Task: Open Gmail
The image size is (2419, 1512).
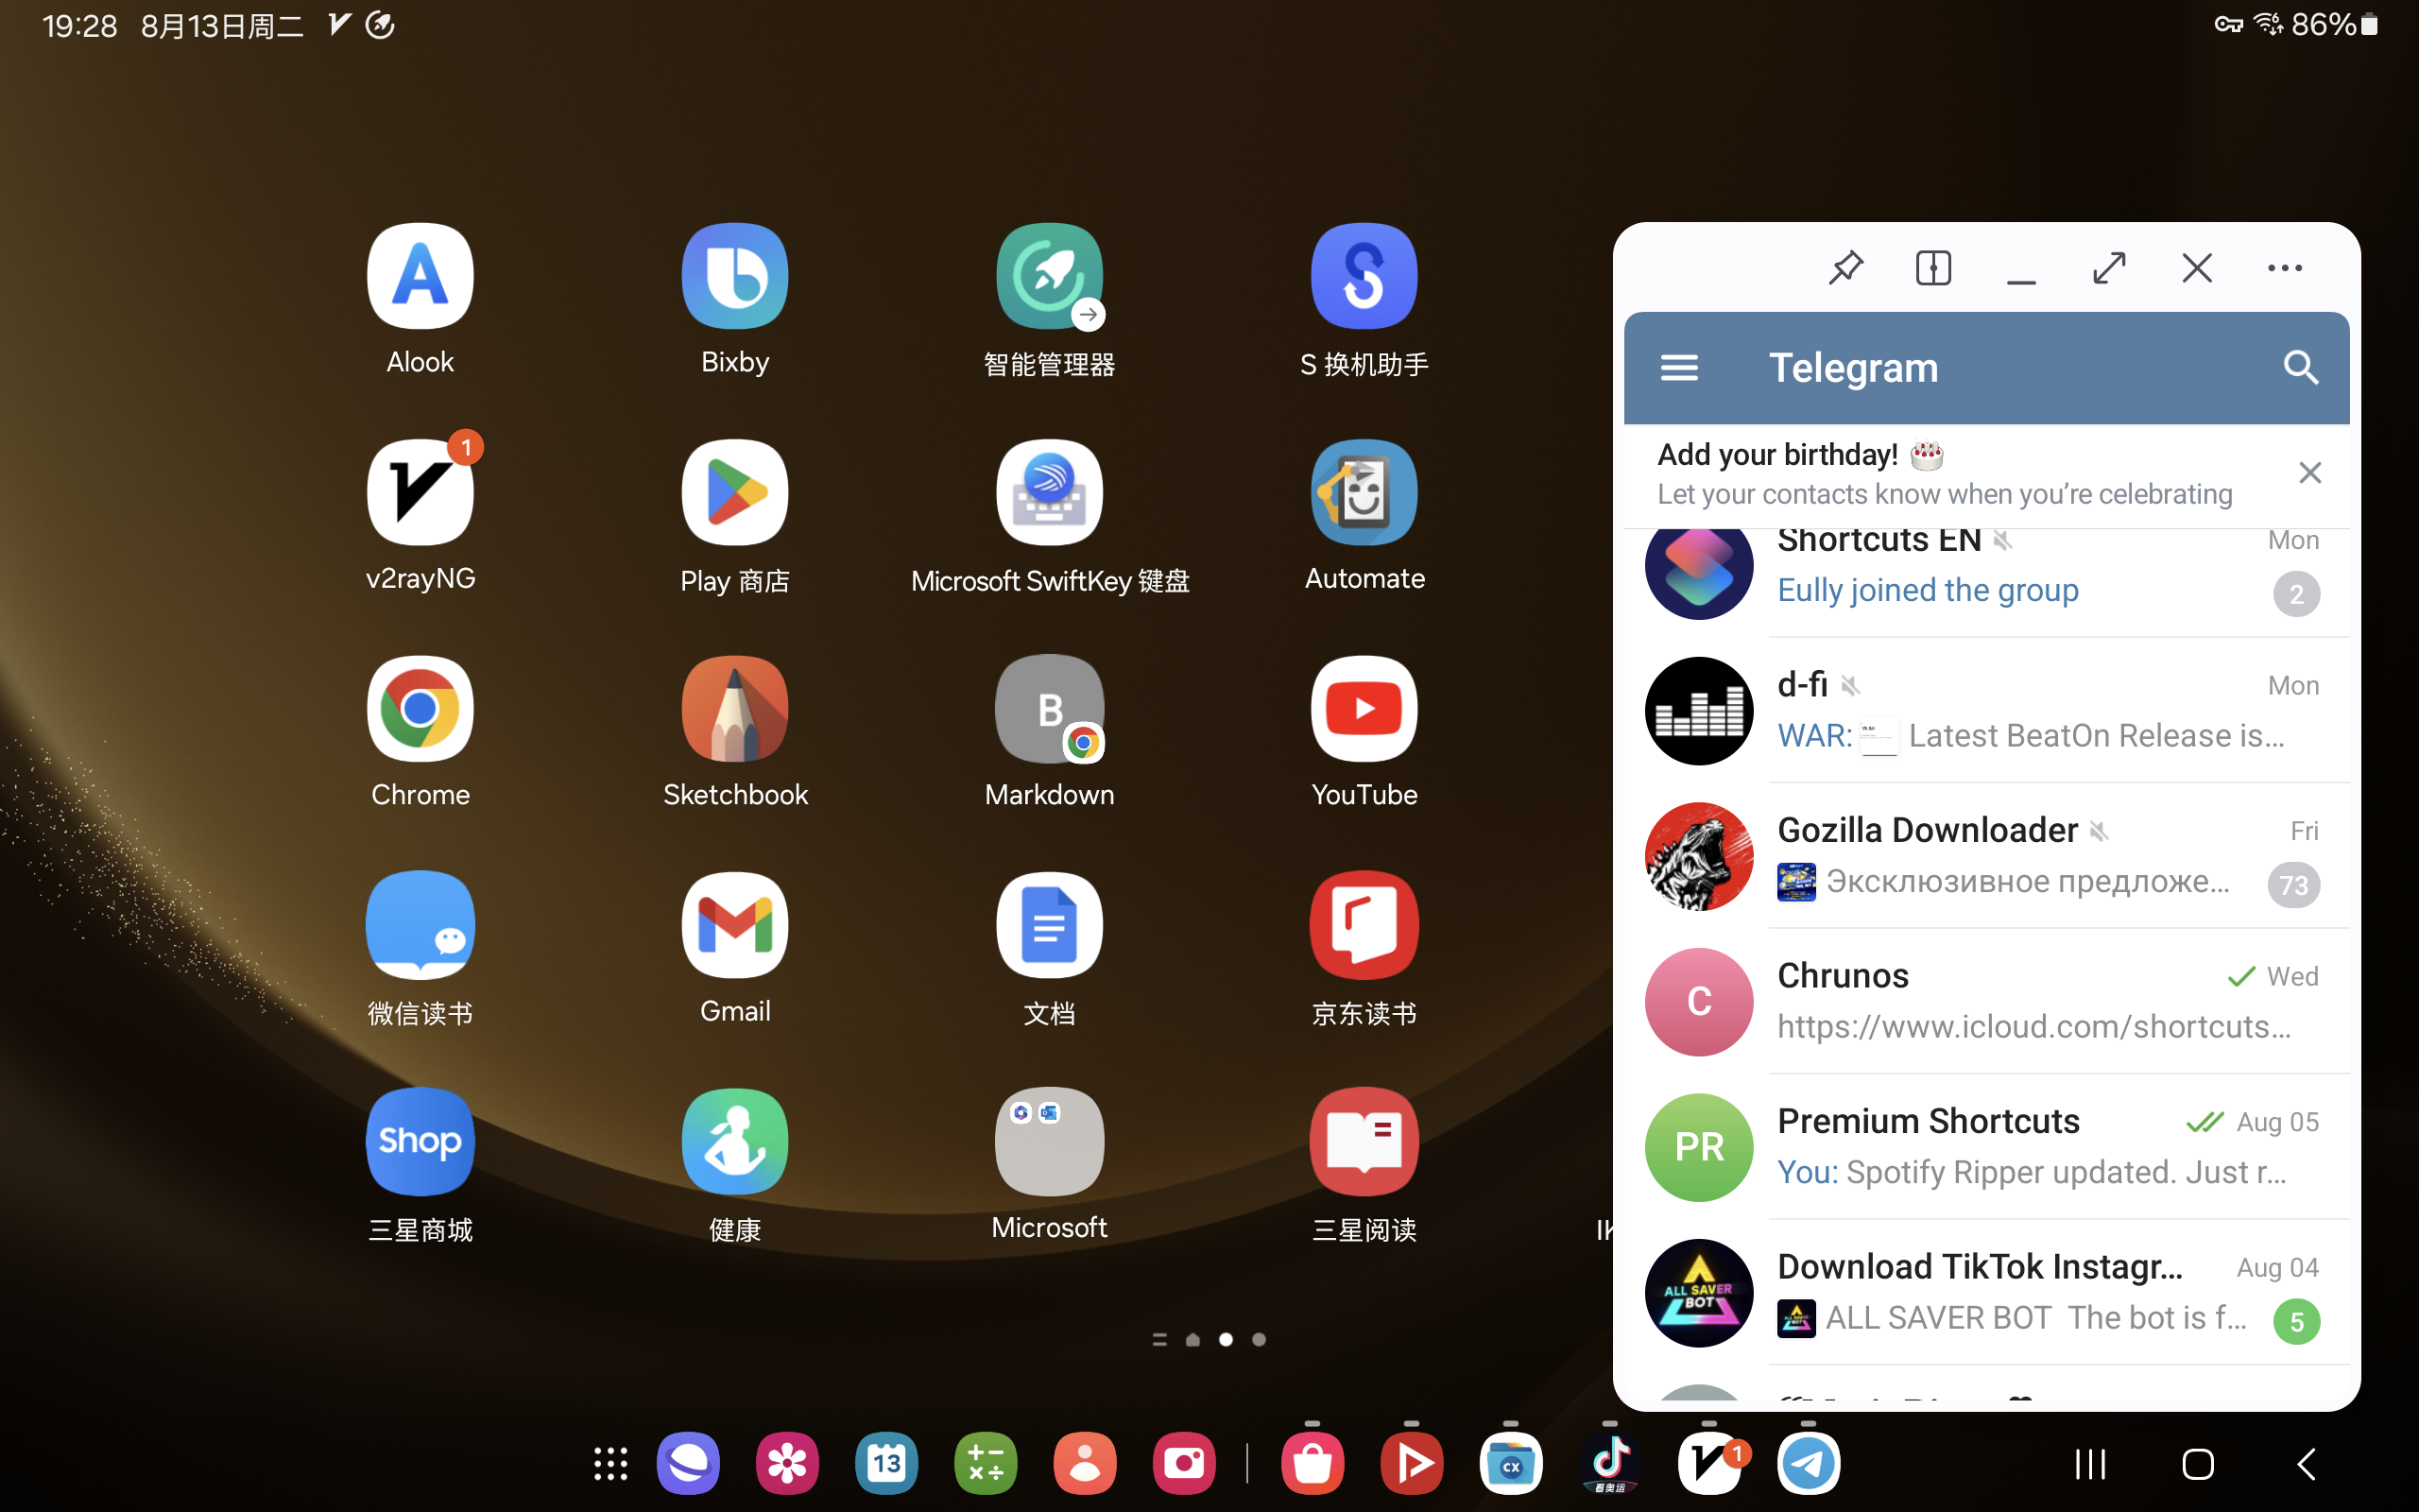Action: tap(735, 924)
